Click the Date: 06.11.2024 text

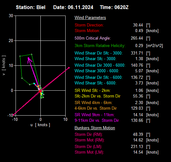[73, 7]
